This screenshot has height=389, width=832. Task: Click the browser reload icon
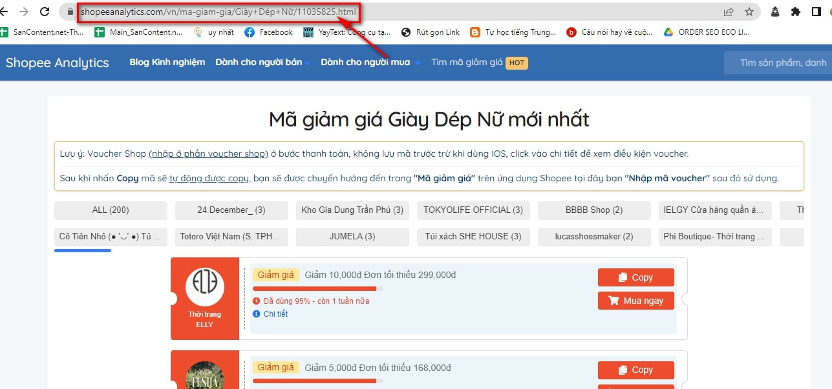pyautogui.click(x=45, y=12)
